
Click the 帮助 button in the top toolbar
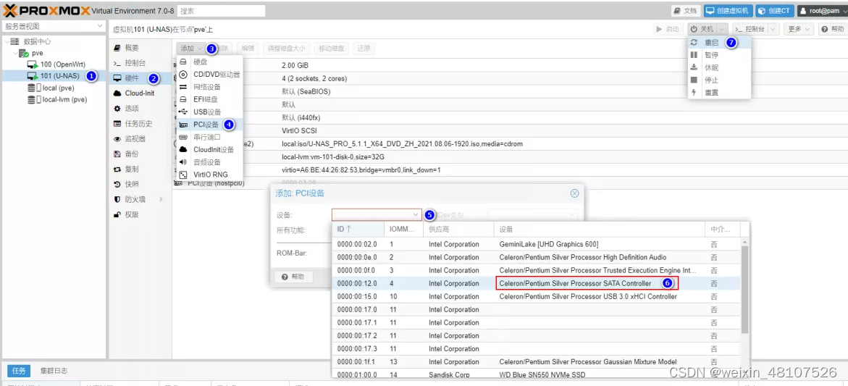click(x=832, y=29)
